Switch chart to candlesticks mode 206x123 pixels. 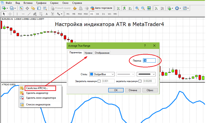click(x=124, y=8)
